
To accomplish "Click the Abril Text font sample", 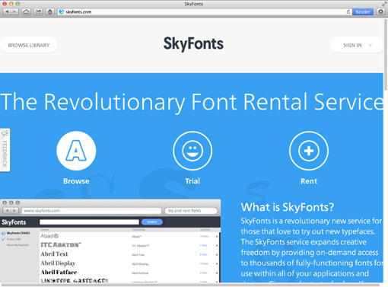I will (x=54, y=254).
